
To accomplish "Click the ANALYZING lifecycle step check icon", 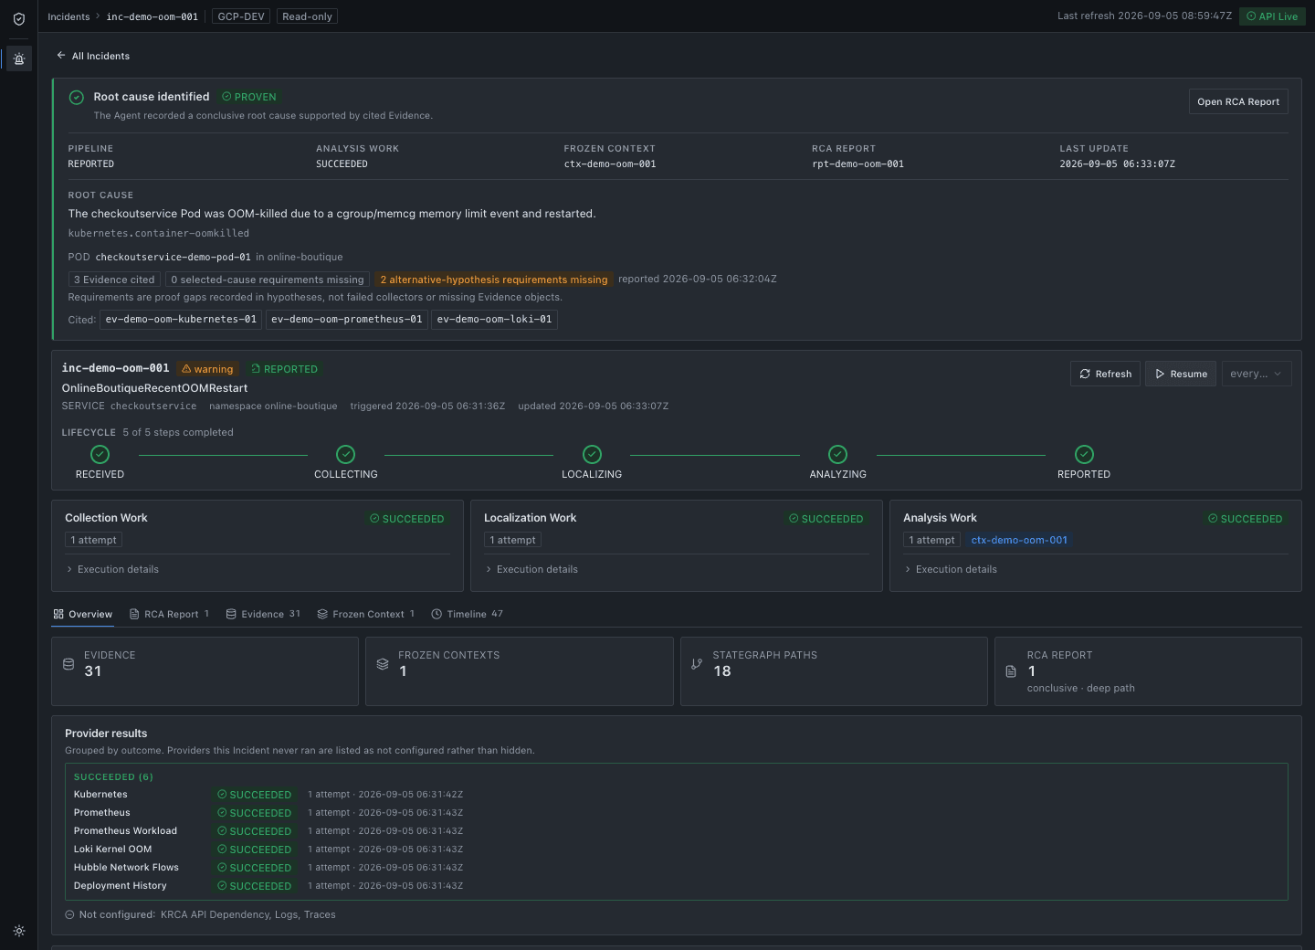I will click(838, 454).
